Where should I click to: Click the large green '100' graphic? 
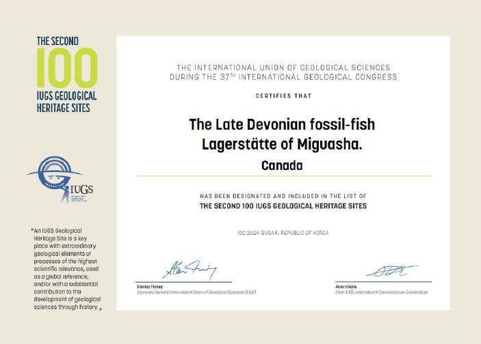(67, 68)
